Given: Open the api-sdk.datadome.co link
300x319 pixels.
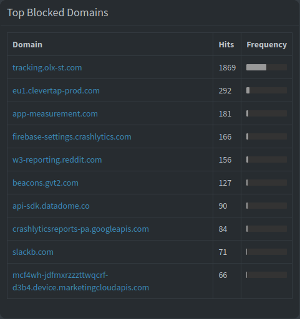Looking at the screenshot, I should (x=51, y=206).
